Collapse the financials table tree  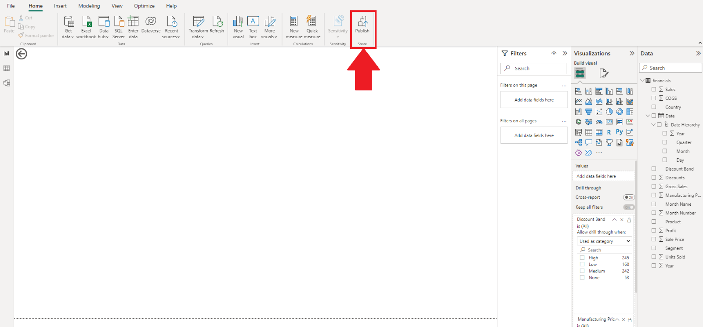click(642, 80)
